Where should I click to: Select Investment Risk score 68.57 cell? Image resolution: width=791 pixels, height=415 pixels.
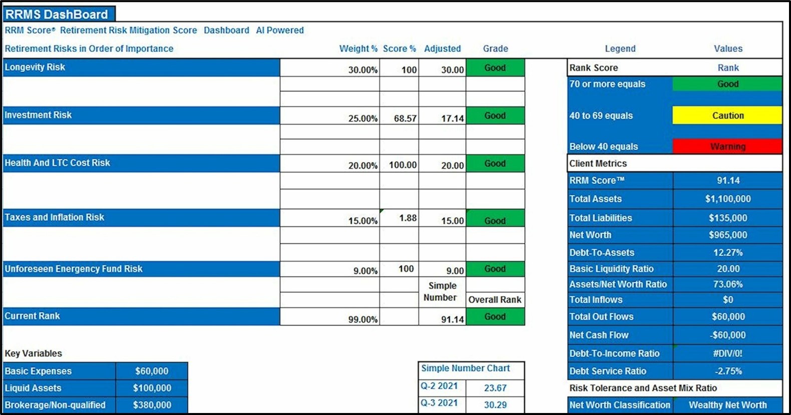399,116
